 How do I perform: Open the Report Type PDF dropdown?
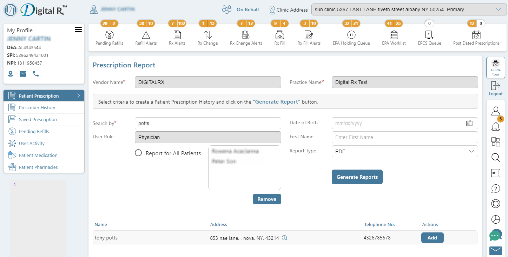[x=405, y=151]
